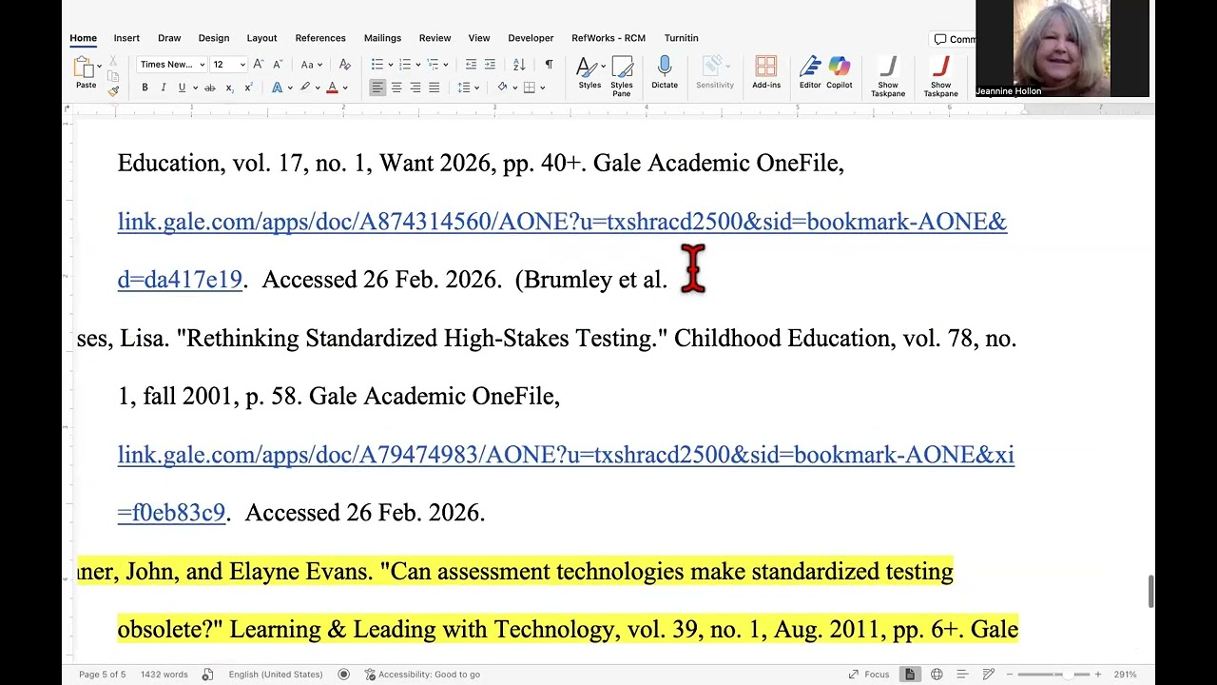Start Dictate with the microphone icon
Viewport: 1217px width, 685px height.
[x=665, y=73]
